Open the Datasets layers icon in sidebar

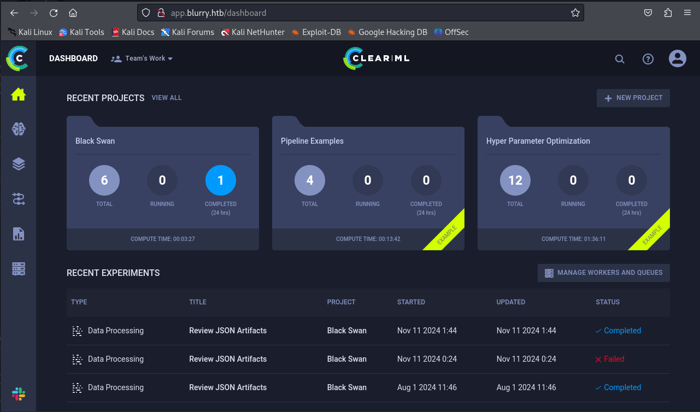click(18, 164)
